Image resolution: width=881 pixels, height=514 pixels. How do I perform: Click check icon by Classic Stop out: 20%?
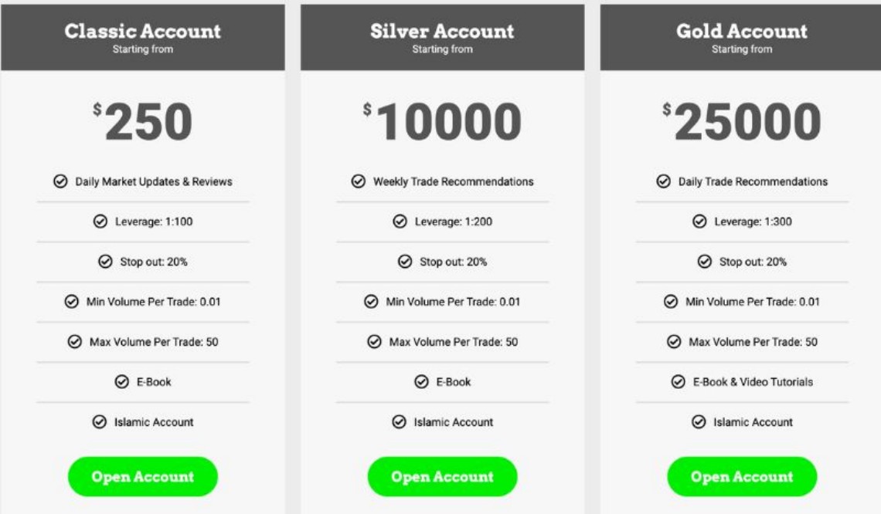(106, 262)
